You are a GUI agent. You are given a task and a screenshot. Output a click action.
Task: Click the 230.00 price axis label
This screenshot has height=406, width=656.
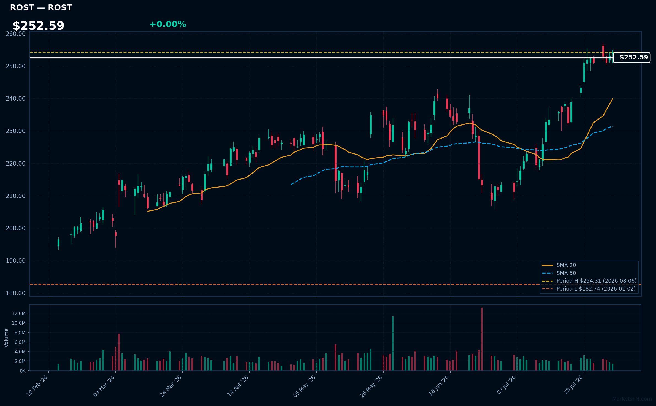16,131
